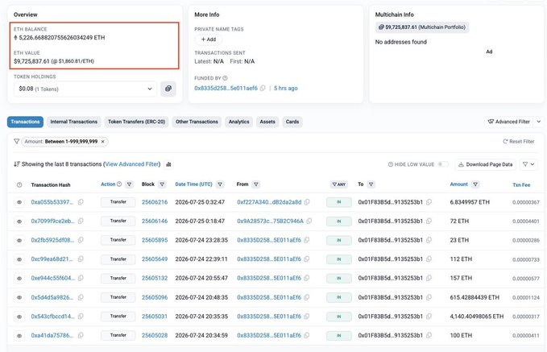Screen dimensions: 547x352
Task: Open transaction 0x5d4d5a9826 hash link
Action: pos(52,297)
